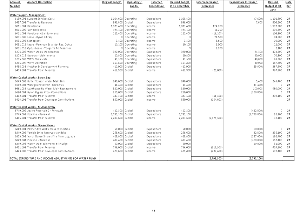Click the page number 10 at bottom
Image resolution: width=307 pixels, height=217 pixels.
click(153, 211)
